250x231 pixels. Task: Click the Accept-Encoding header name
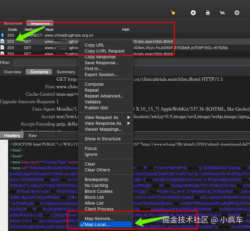tap(38, 124)
